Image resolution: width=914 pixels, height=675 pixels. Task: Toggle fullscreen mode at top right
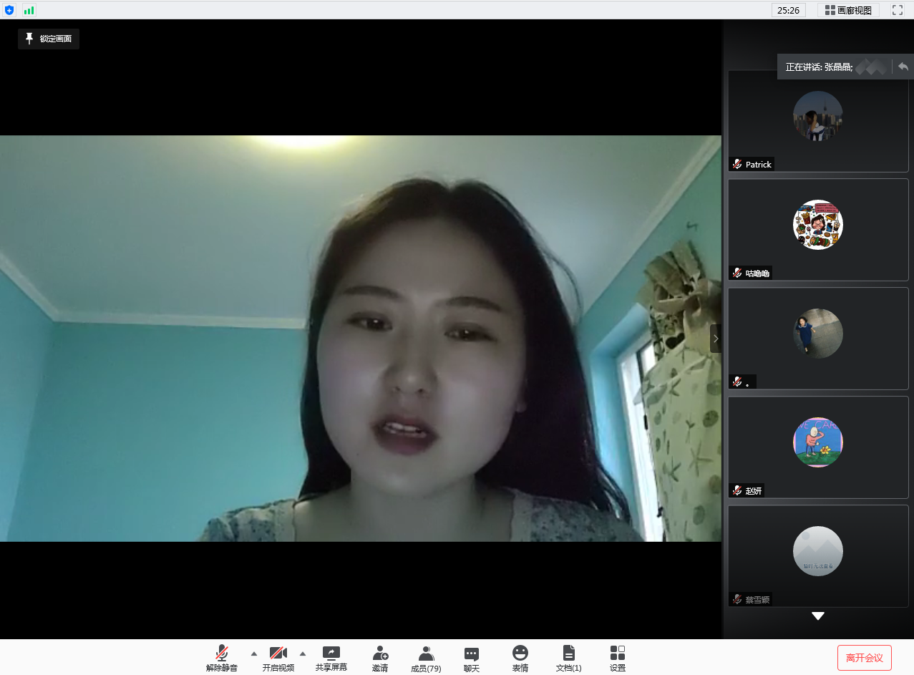point(898,10)
